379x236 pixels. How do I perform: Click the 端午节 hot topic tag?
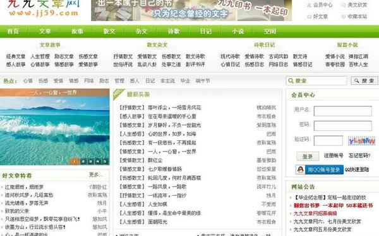point(203,81)
